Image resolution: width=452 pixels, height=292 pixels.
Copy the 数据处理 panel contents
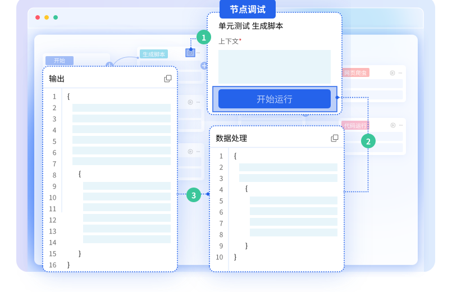click(335, 138)
